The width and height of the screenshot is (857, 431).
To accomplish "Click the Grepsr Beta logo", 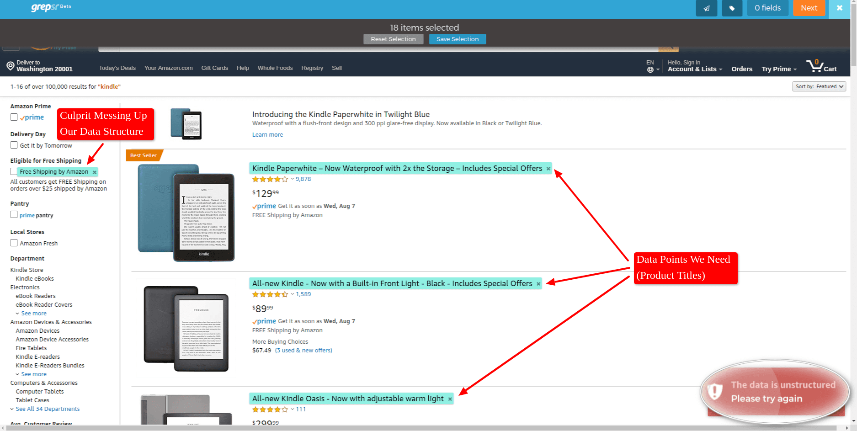I will 51,7.
